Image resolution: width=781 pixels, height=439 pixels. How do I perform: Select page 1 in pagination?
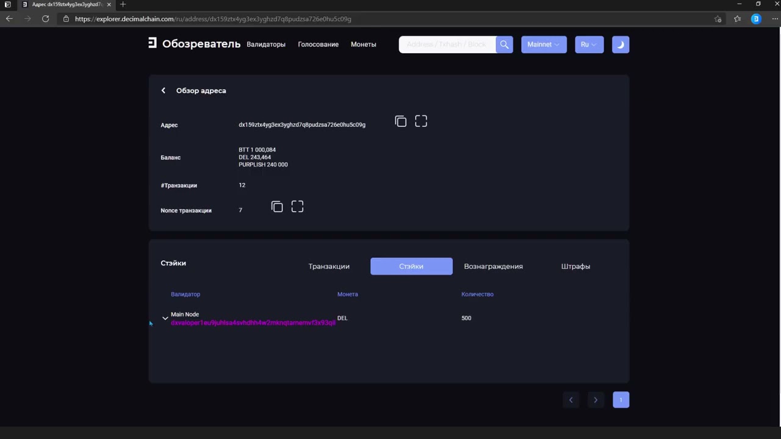[621, 400]
